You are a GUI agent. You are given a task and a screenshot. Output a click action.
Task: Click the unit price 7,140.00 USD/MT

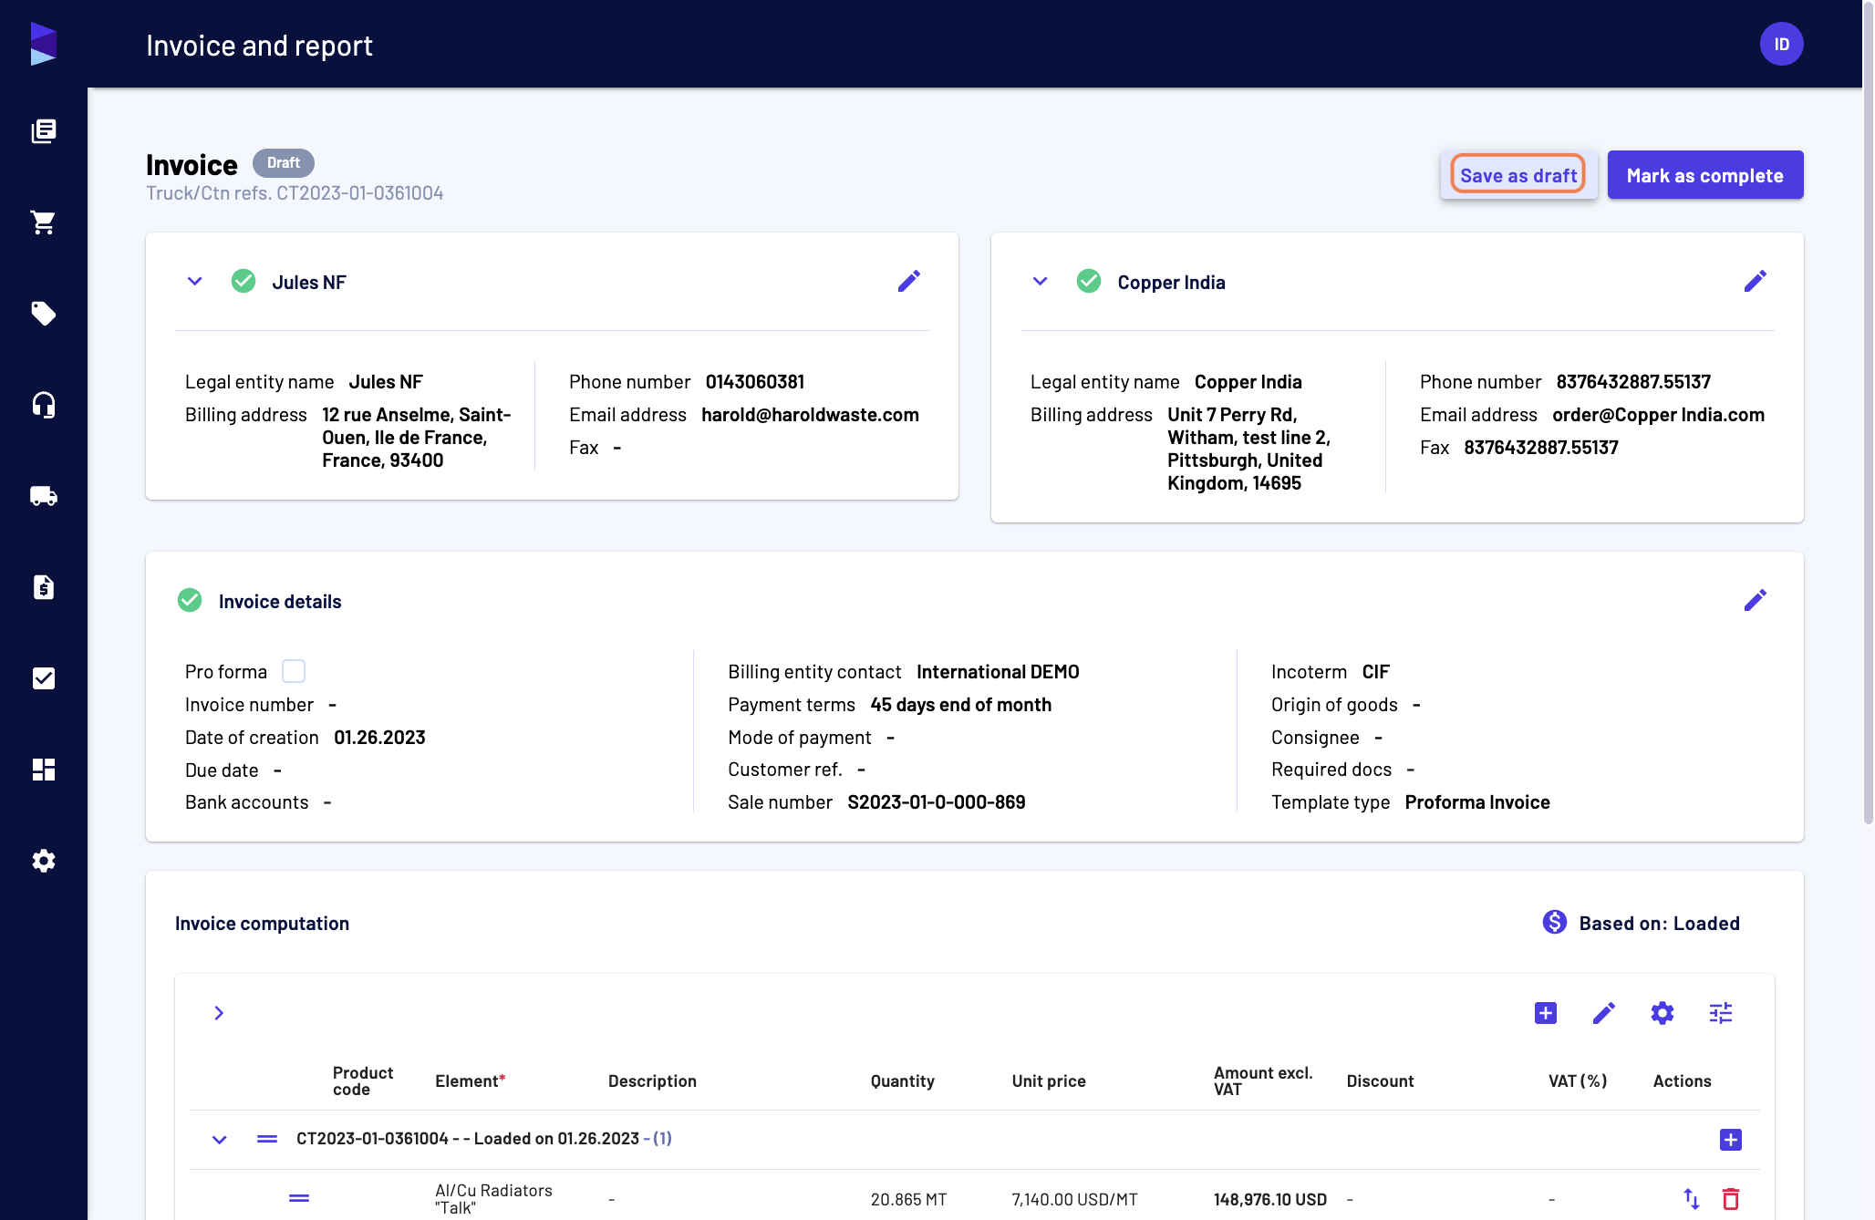[1074, 1200]
